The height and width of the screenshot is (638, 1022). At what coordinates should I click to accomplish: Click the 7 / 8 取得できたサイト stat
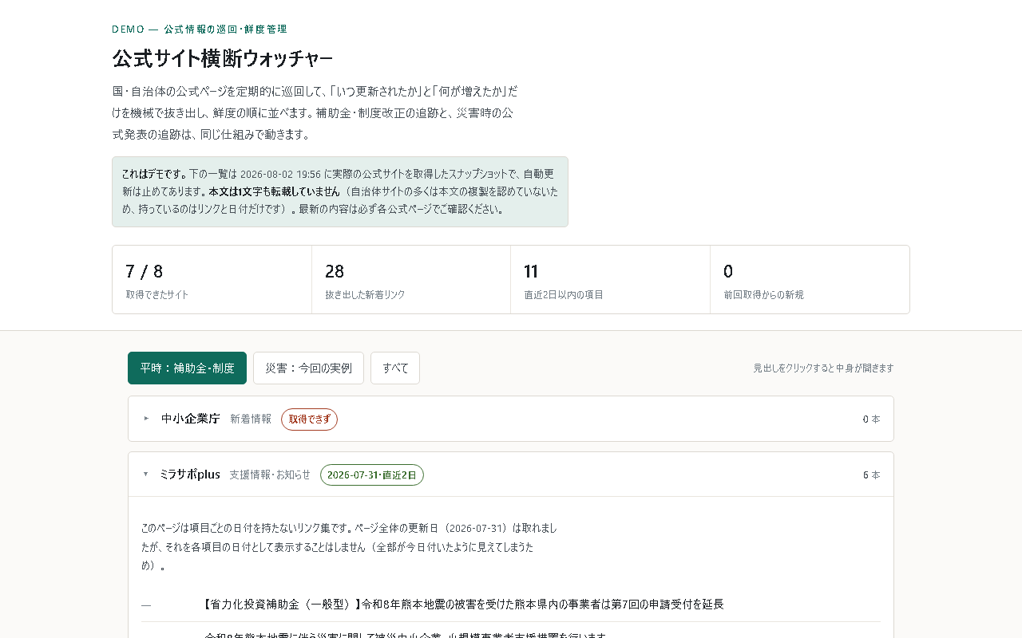point(212,280)
